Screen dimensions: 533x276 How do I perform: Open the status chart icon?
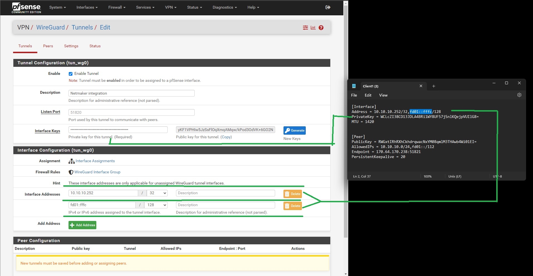click(313, 28)
